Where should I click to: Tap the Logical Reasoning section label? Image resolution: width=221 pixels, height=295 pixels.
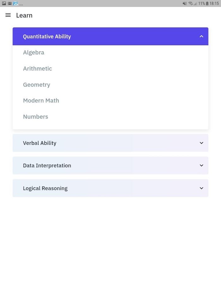(45, 188)
